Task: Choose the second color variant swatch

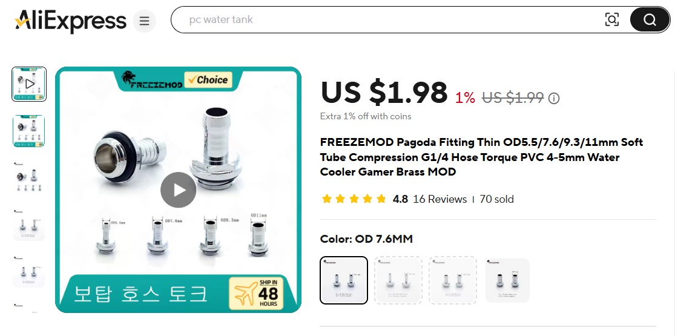Action: tap(398, 280)
